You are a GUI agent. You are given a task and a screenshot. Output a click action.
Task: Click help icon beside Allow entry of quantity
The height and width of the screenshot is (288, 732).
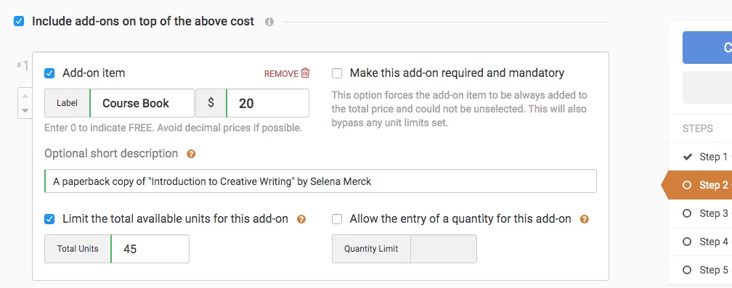tap(584, 219)
